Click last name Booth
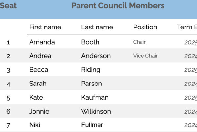The width and height of the screenshot is (197, 132). click(90, 42)
